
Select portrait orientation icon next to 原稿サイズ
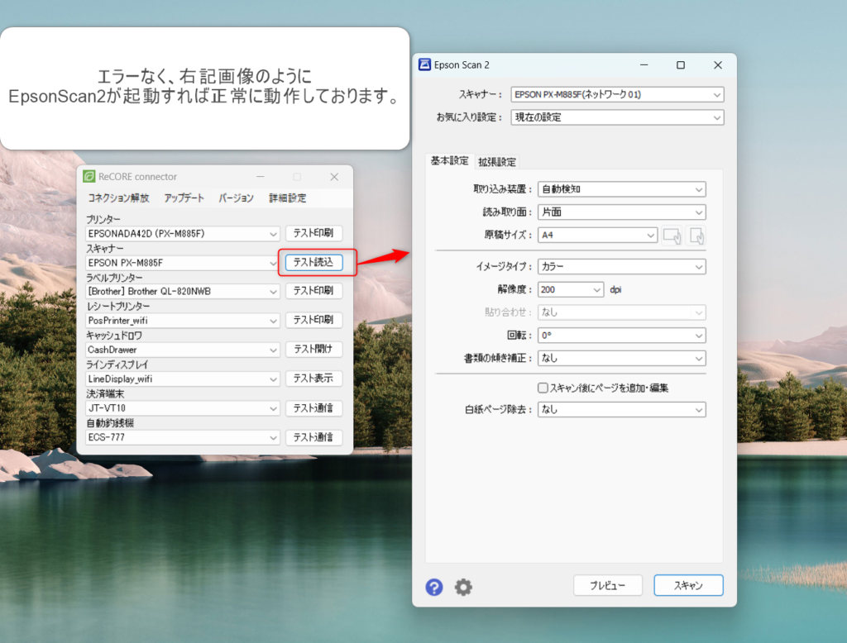(696, 236)
